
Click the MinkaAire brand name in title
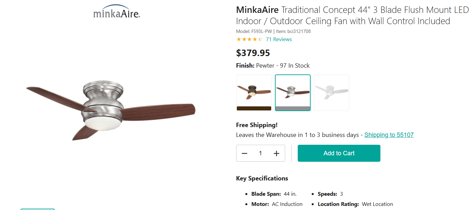pos(257,10)
